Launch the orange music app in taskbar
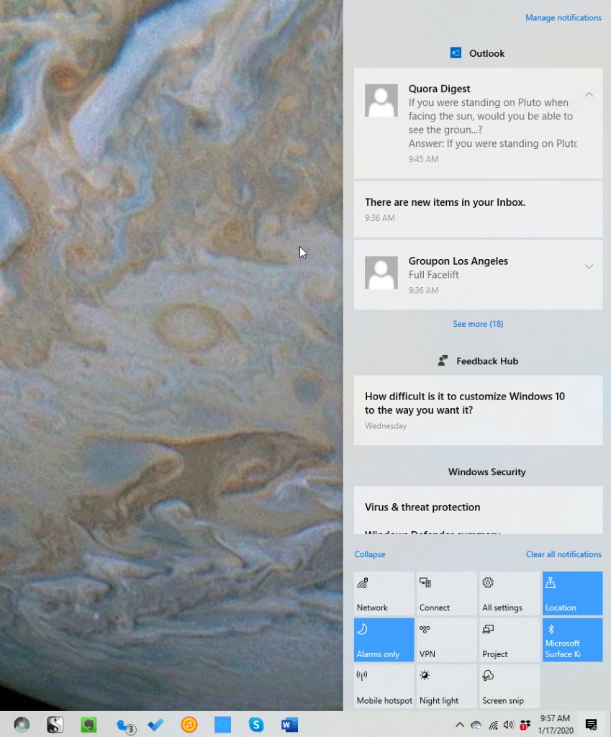 pyautogui.click(x=189, y=725)
